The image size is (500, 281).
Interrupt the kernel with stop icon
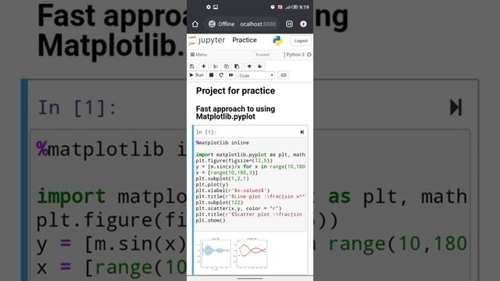(x=211, y=75)
